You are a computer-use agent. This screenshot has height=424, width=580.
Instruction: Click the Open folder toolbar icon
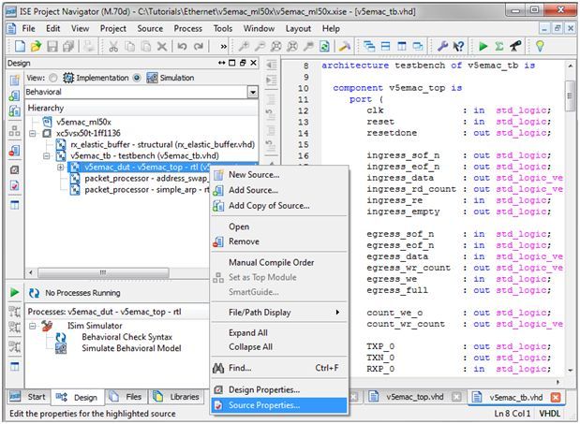click(x=36, y=46)
